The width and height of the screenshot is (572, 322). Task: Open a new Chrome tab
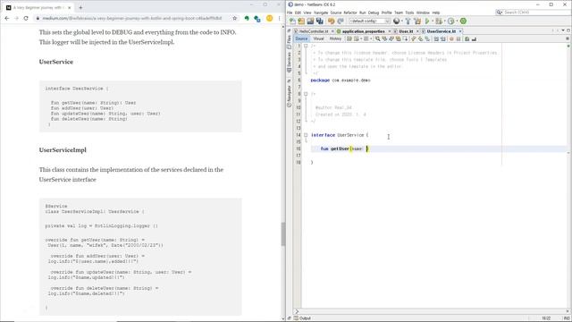pyautogui.click(x=80, y=7)
